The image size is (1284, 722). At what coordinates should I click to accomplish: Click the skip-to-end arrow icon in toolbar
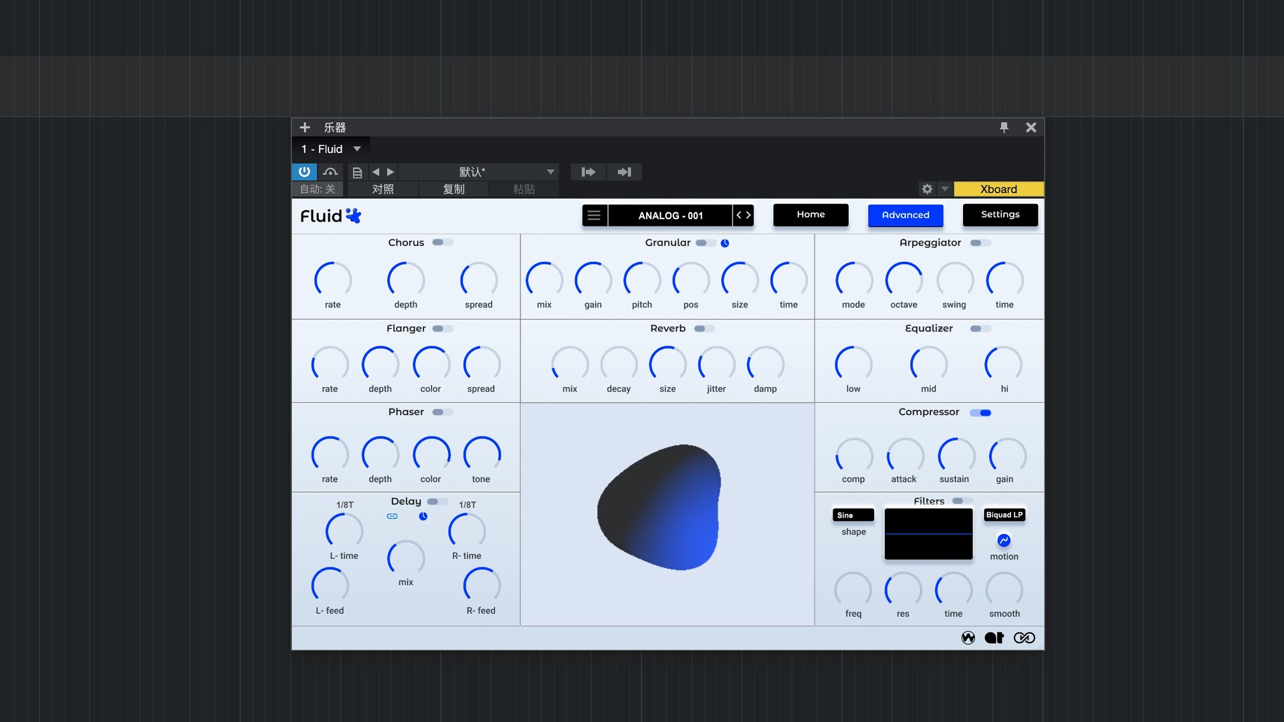[624, 172]
